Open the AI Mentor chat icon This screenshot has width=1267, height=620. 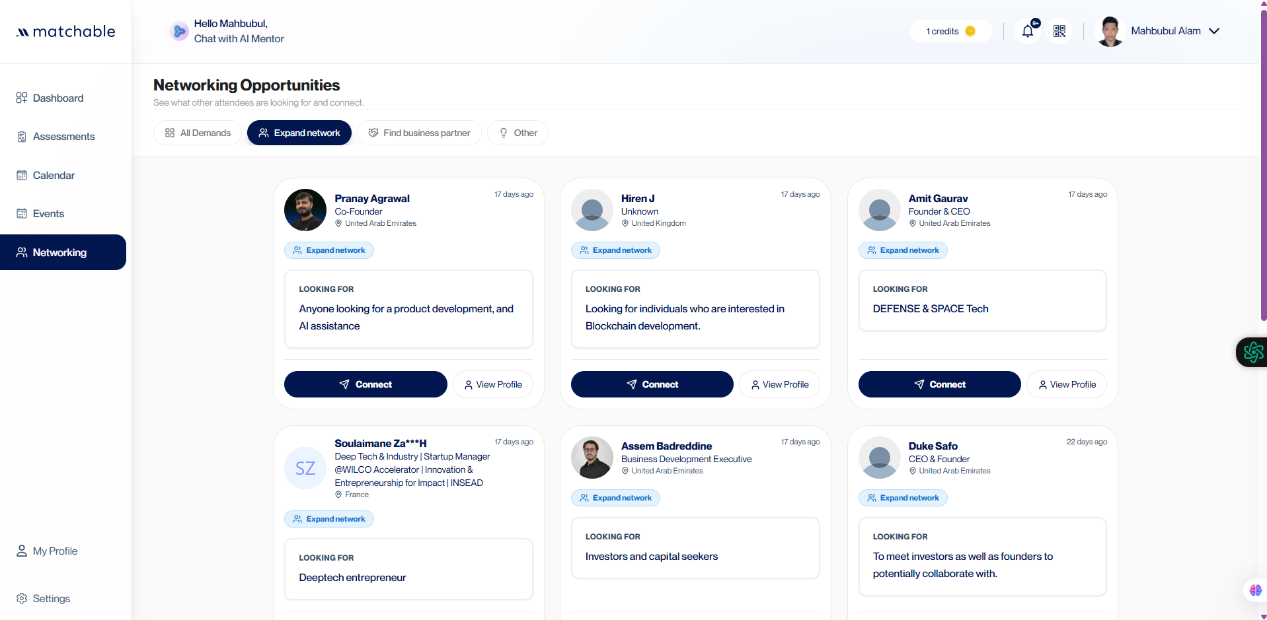pyautogui.click(x=179, y=31)
